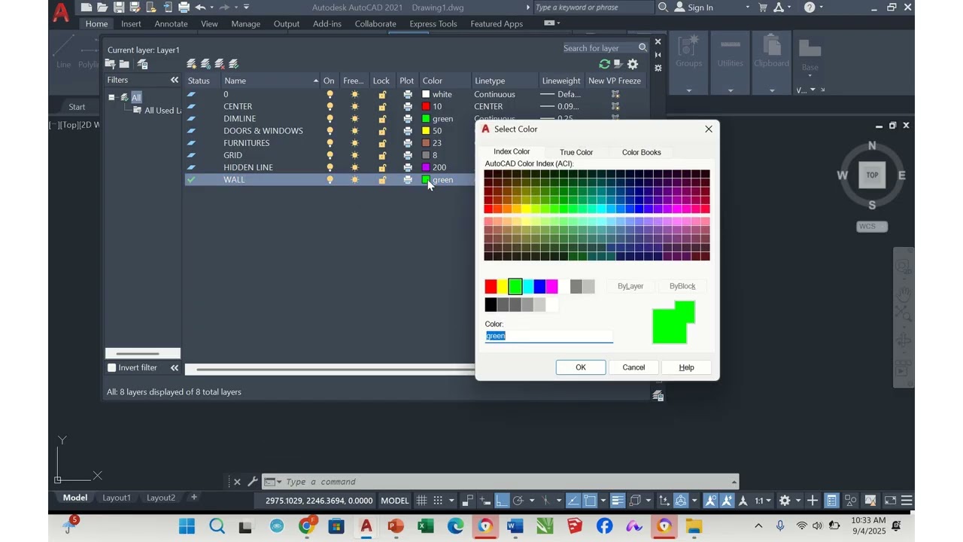
Task: Turn off the CENTER layer light bulb
Action: point(330,107)
